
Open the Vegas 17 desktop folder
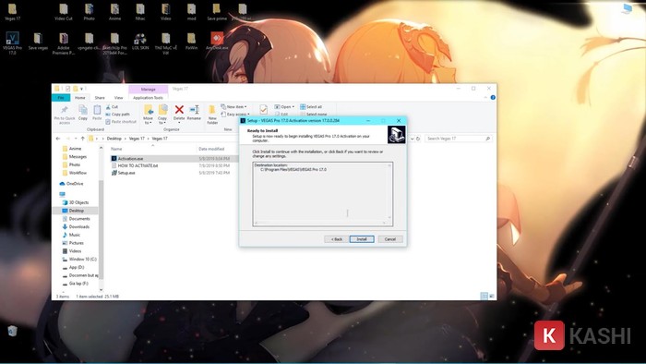(x=12, y=11)
